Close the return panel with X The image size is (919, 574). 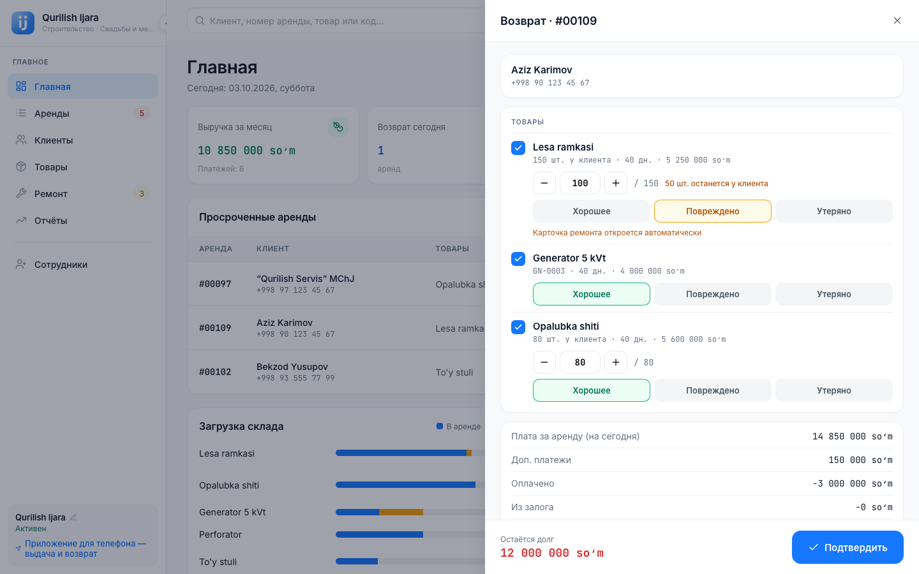tap(897, 20)
